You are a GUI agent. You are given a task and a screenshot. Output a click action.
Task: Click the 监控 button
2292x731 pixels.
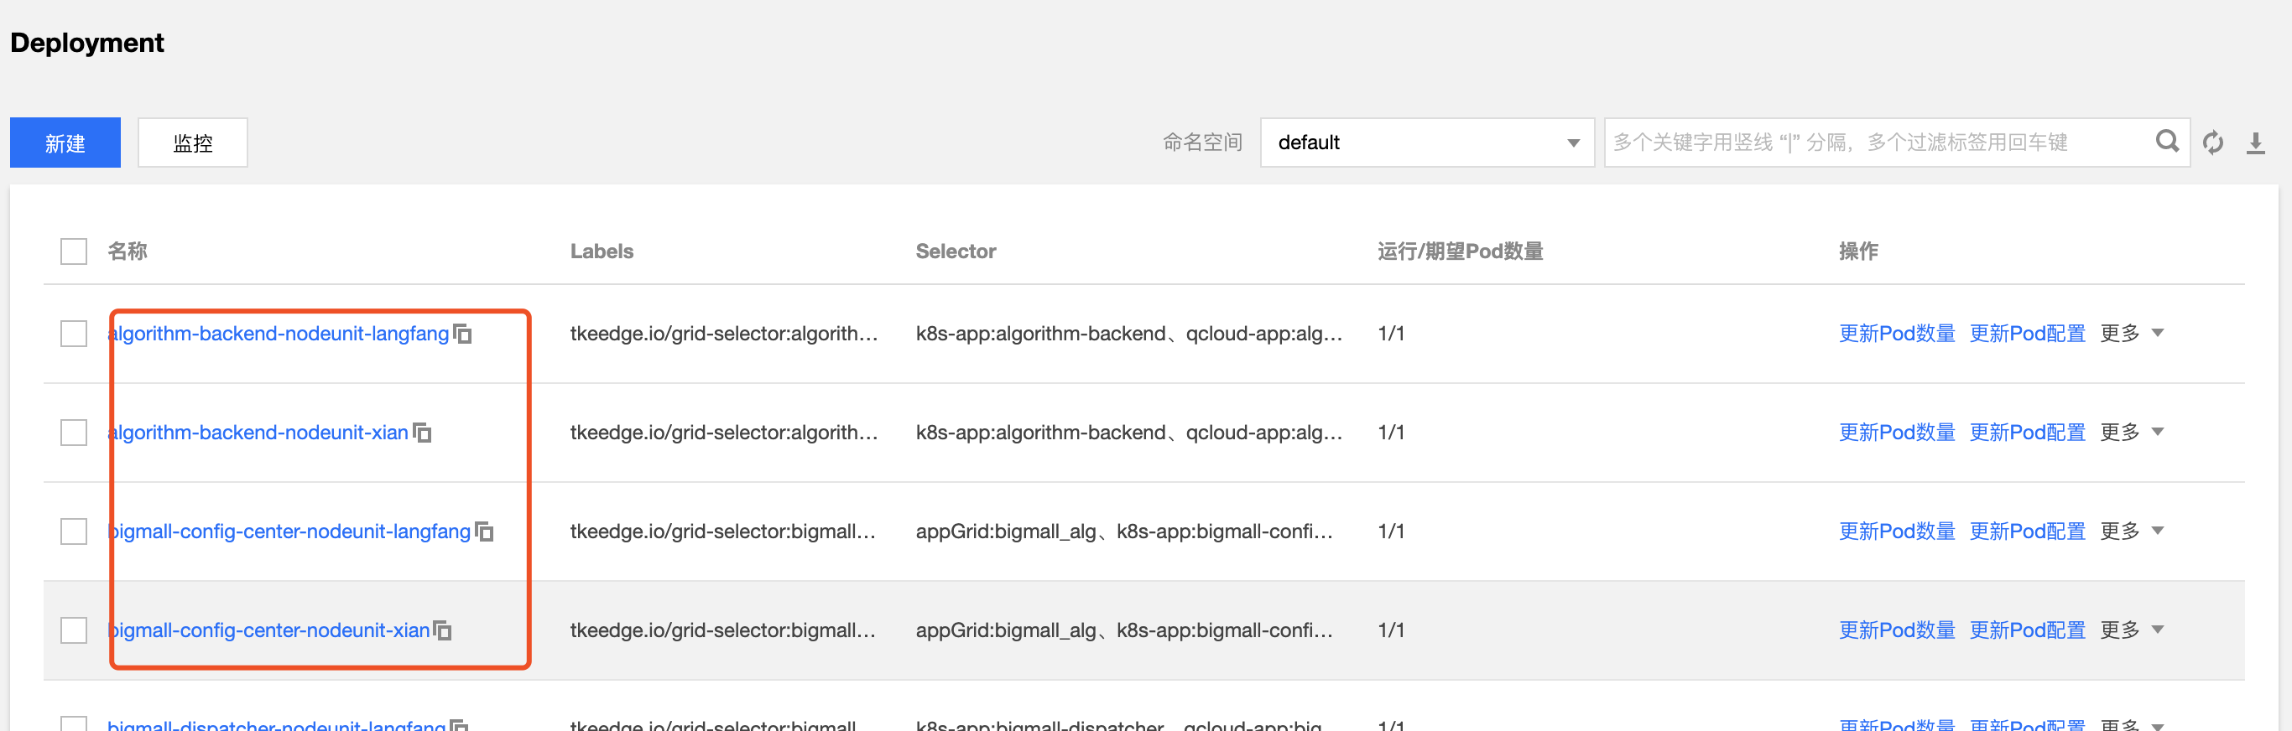(x=193, y=143)
